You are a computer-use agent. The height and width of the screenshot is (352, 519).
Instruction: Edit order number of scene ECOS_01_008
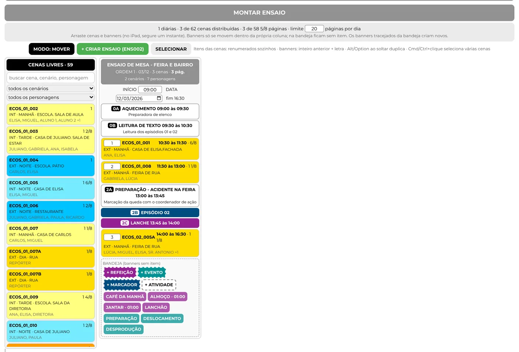[x=112, y=166]
